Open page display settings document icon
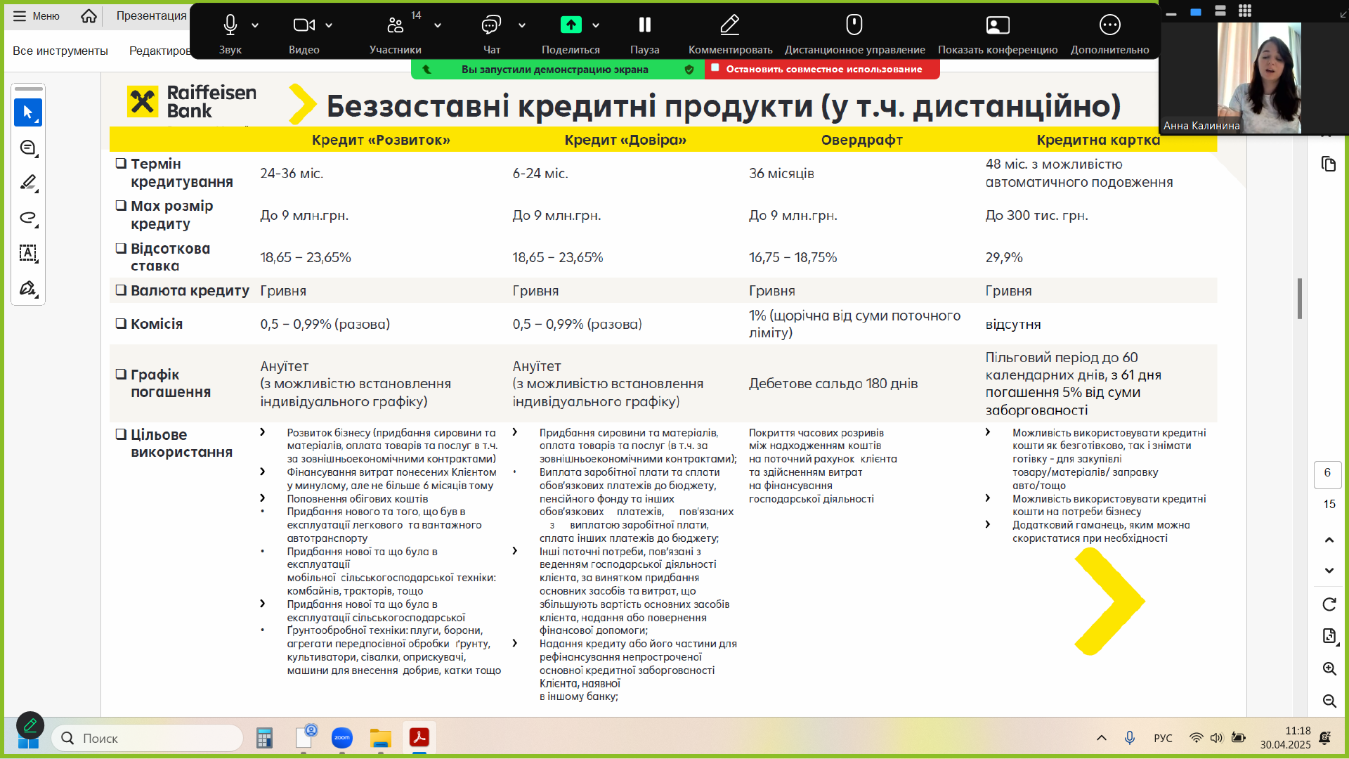The height and width of the screenshot is (759, 1349). point(1329,636)
